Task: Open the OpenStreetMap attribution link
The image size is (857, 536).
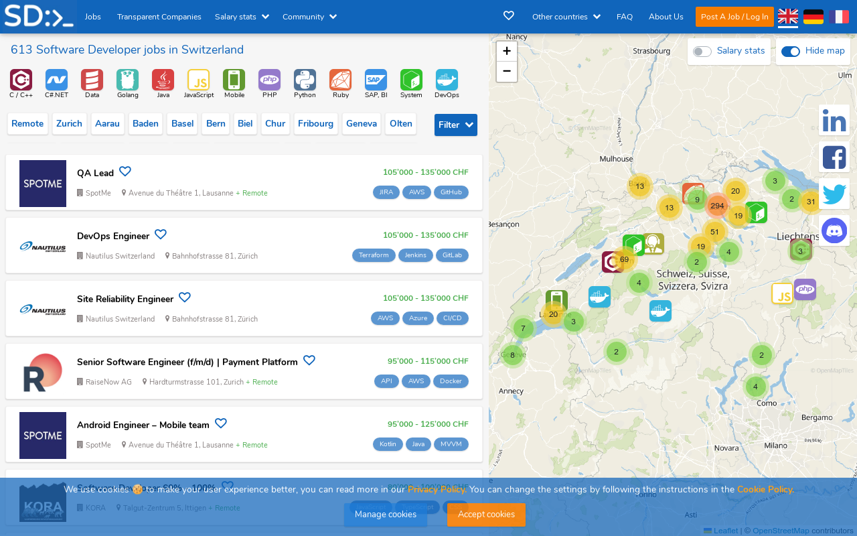Action: [781, 531]
